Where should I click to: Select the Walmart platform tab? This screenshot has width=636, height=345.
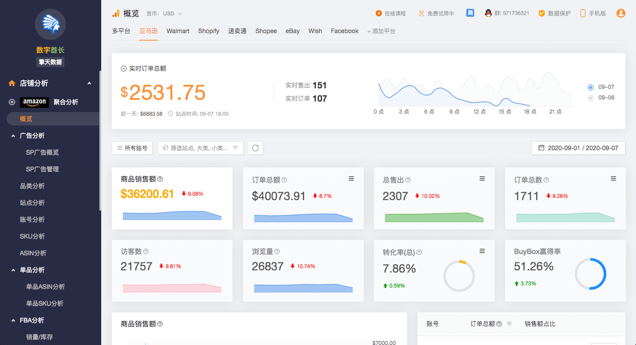tap(178, 31)
